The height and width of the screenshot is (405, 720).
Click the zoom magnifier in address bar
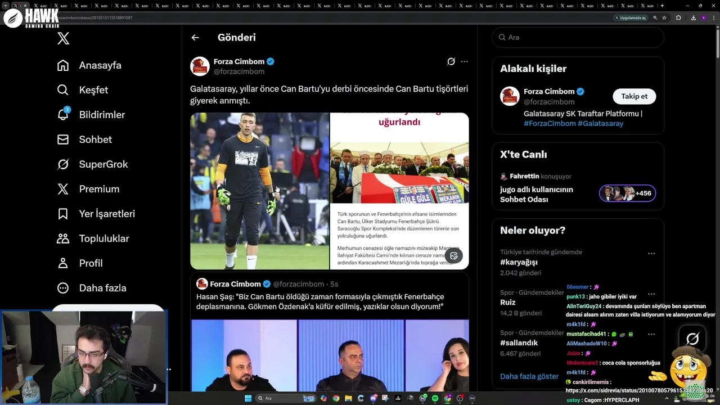point(655,18)
